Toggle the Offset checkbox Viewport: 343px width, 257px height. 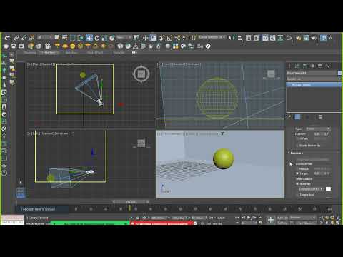[297, 138]
